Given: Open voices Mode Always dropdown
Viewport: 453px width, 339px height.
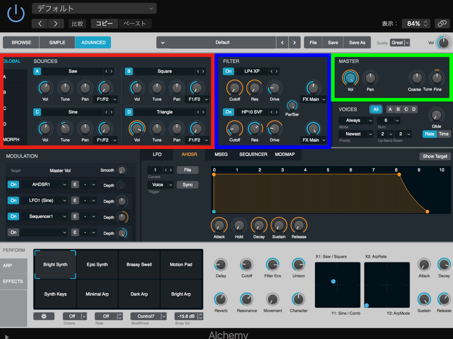Looking at the screenshot, I should (x=356, y=120).
